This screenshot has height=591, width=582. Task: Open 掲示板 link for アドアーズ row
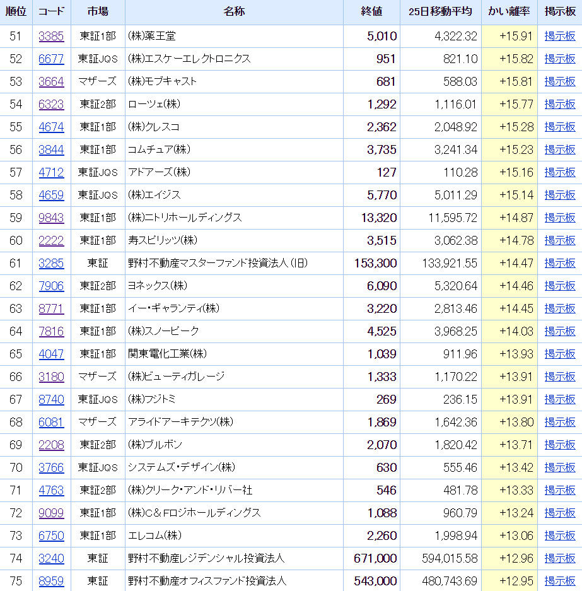tap(560, 172)
